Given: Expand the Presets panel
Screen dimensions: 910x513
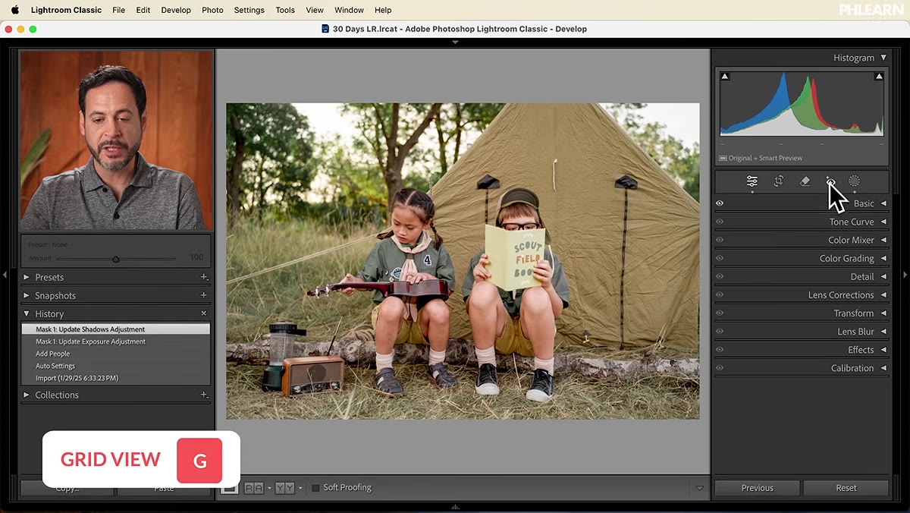Looking at the screenshot, I should click(27, 277).
